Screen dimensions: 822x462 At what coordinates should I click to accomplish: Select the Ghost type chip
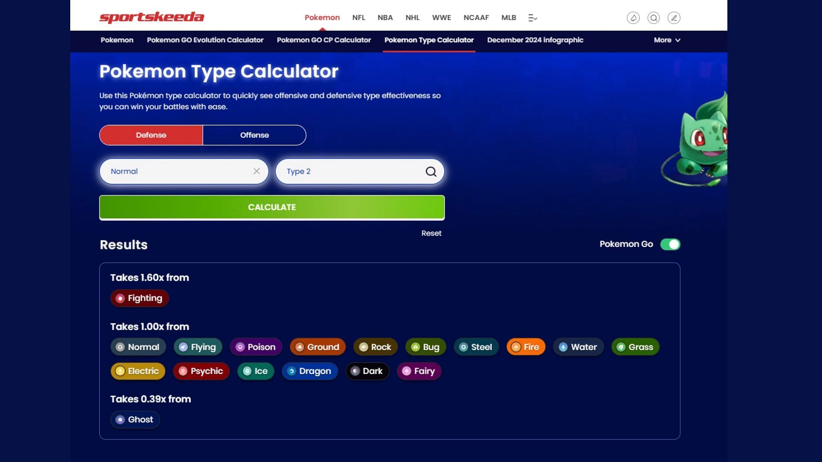click(x=135, y=420)
